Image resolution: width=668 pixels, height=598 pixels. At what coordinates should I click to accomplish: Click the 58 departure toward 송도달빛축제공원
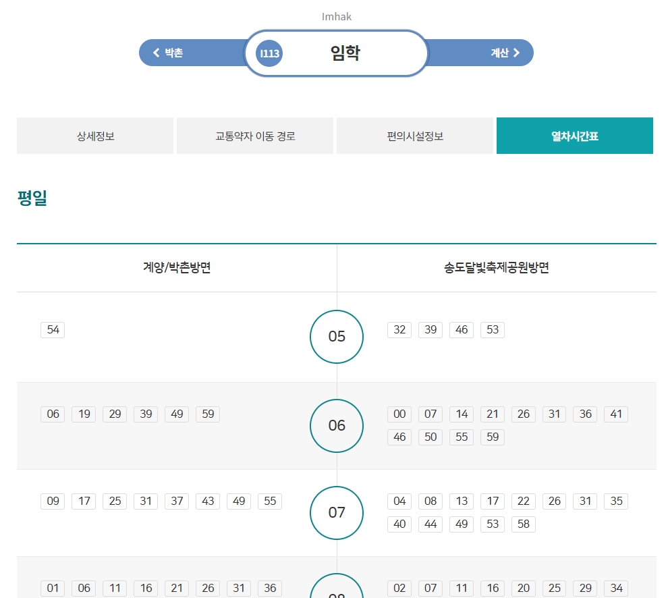tap(524, 524)
